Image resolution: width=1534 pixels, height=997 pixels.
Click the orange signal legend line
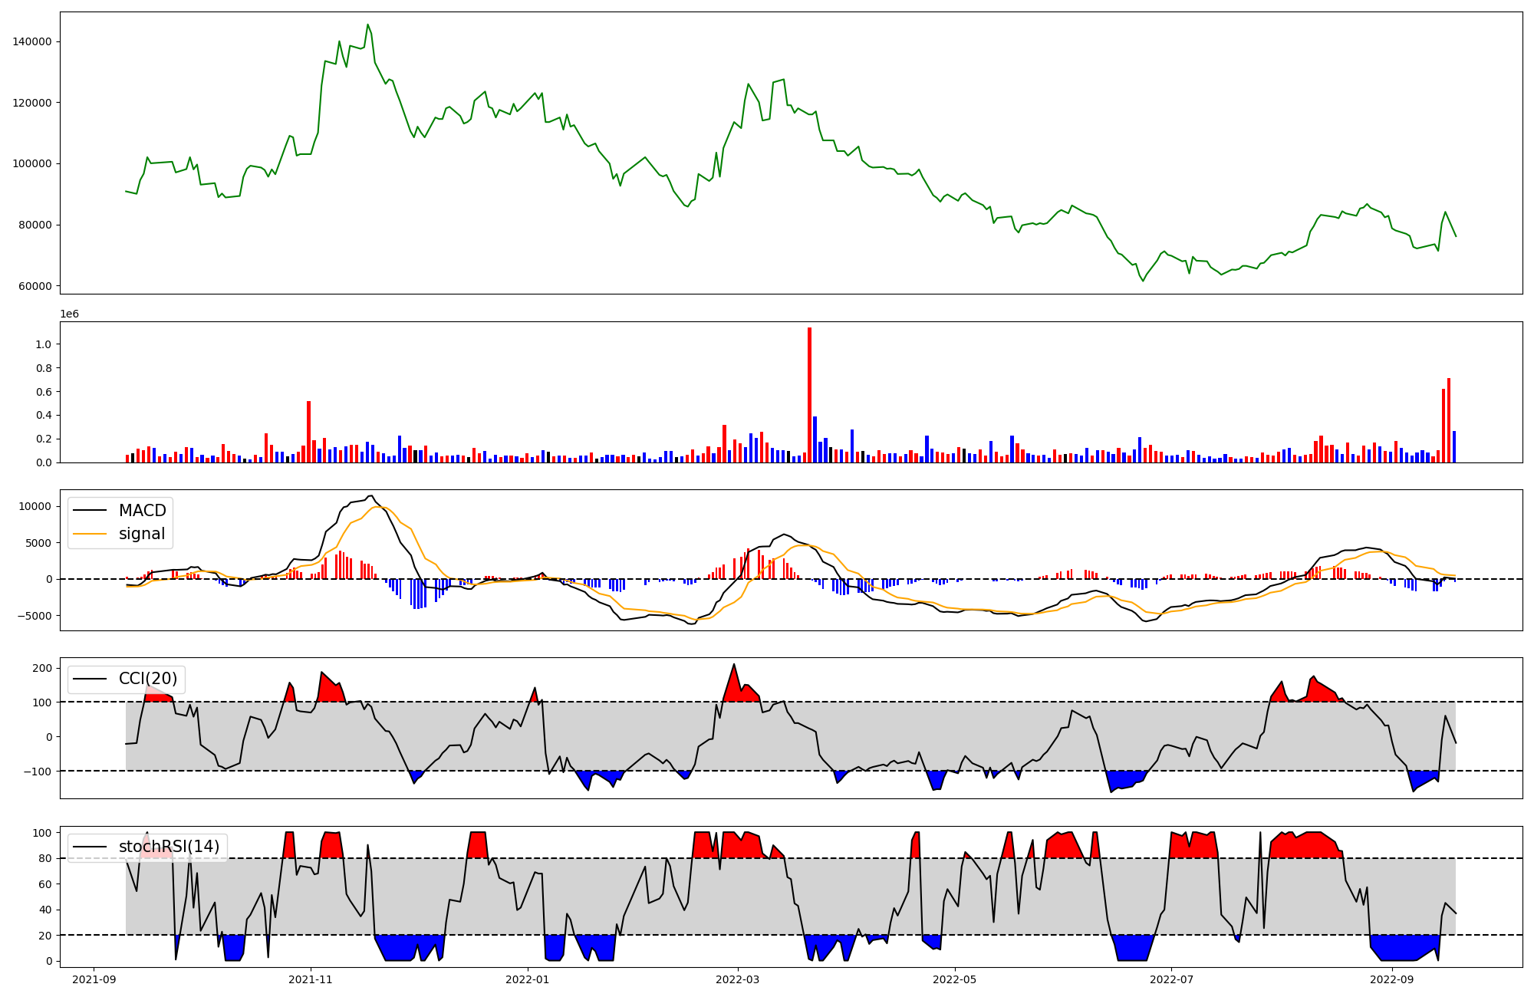pos(91,534)
